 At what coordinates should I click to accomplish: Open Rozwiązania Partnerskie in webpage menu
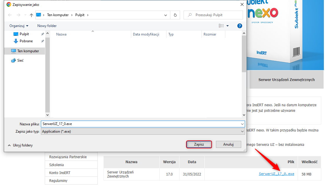pyautogui.click(x=68, y=157)
